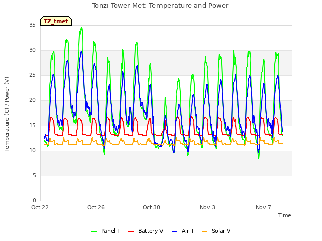The width and height of the screenshot is (322, 241).
Task: Click the Time axis title
Action: (285, 215)
